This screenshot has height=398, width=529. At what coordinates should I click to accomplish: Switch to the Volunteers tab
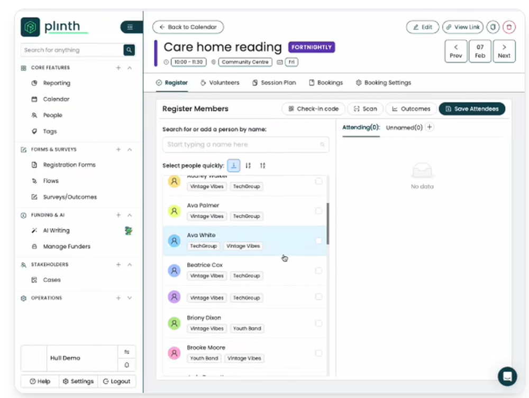220,82
